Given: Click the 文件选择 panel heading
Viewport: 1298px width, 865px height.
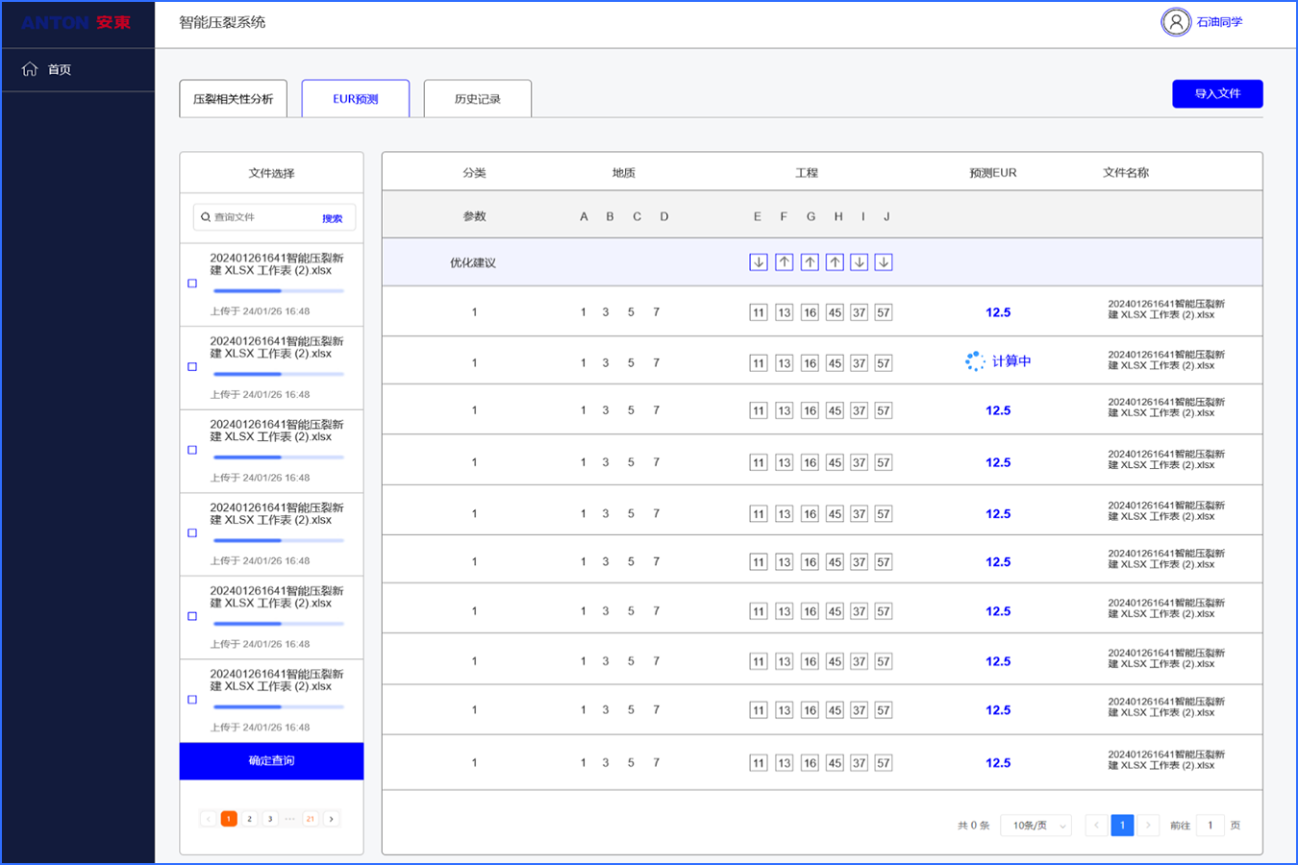Looking at the screenshot, I should [271, 173].
